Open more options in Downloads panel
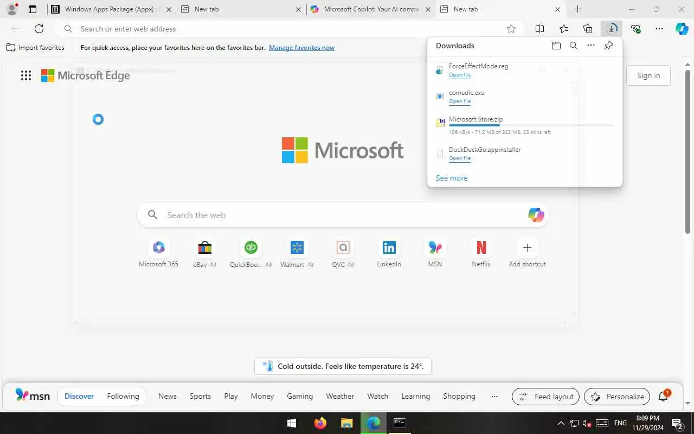 591,46
